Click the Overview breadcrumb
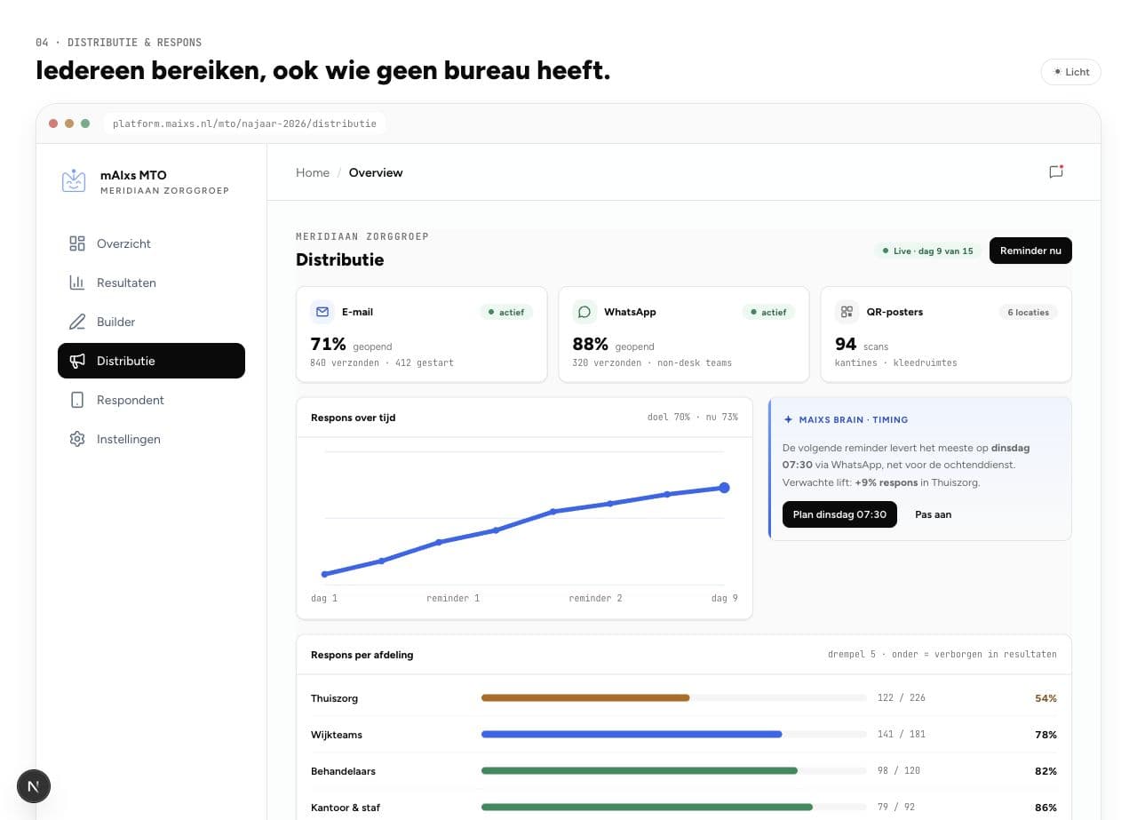Viewport: 1137px width, 820px height. click(376, 172)
